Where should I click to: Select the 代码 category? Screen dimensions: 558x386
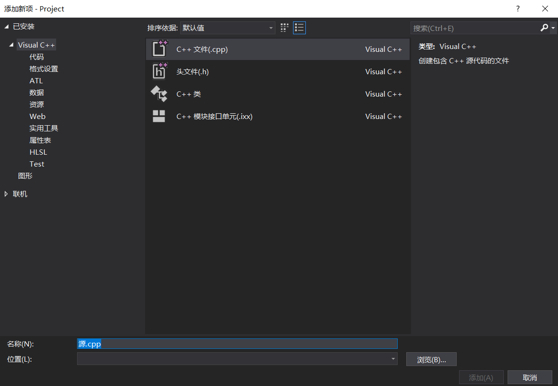pyautogui.click(x=36, y=57)
